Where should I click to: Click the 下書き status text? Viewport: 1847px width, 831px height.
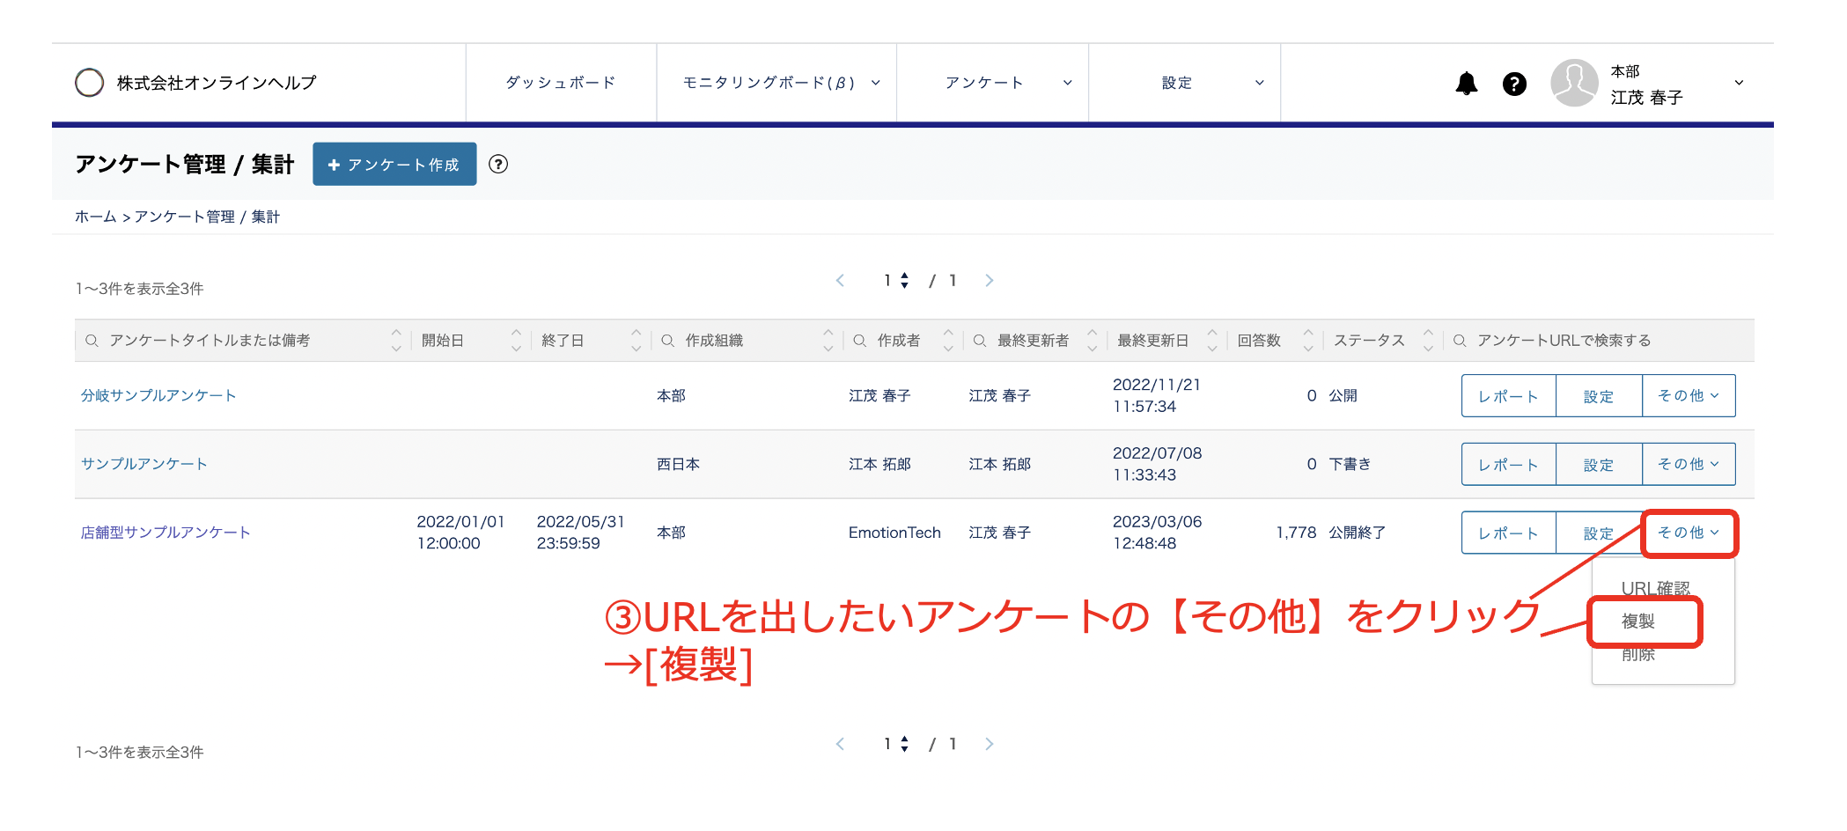1350,464
